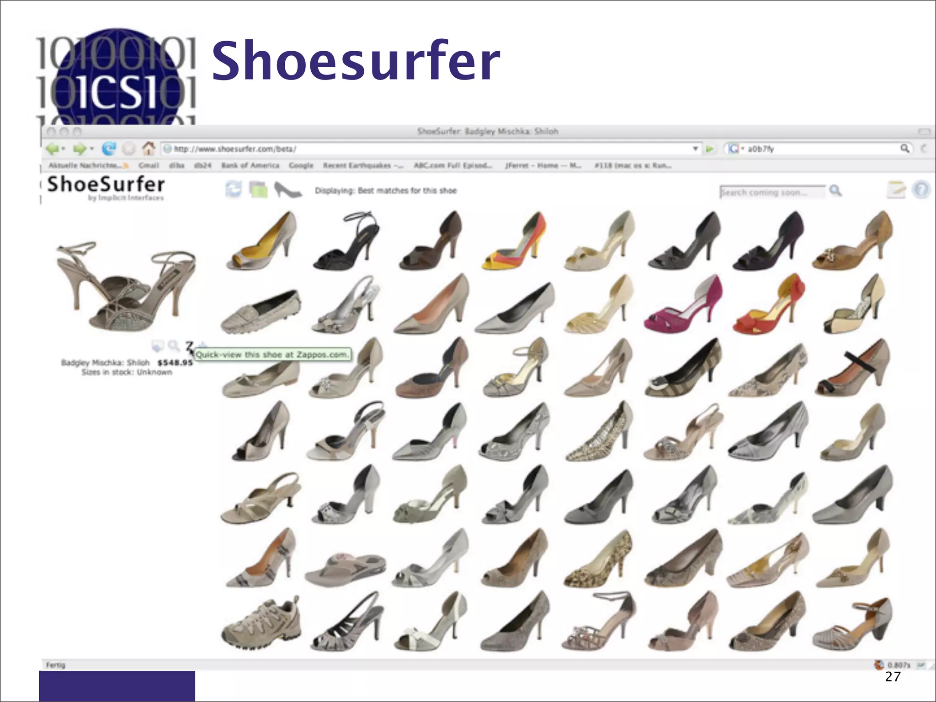936x702 pixels.
Task: Click the toolbar pill button in title bar
Action: tap(924, 132)
